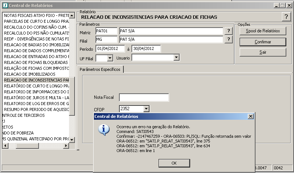The height and width of the screenshot is (173, 294).
Task: Click the Matriz lookup question button
Action: pos(229,31)
